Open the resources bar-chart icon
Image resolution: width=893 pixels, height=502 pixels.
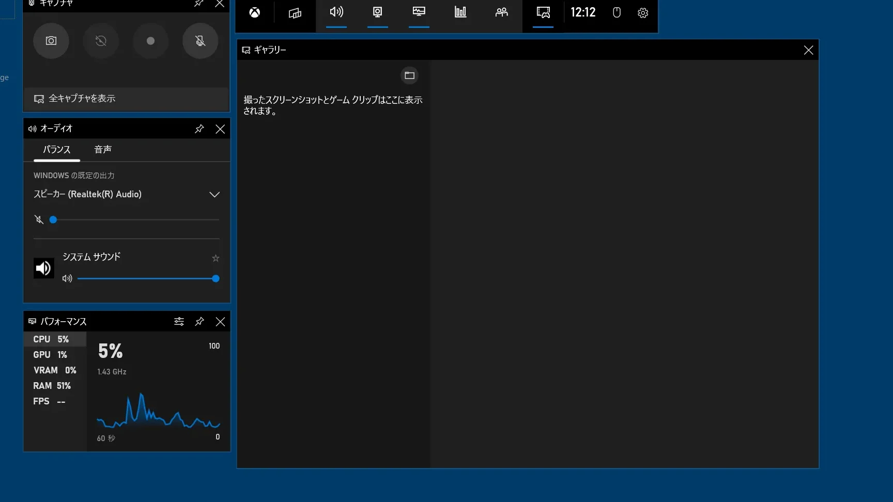[x=460, y=12]
